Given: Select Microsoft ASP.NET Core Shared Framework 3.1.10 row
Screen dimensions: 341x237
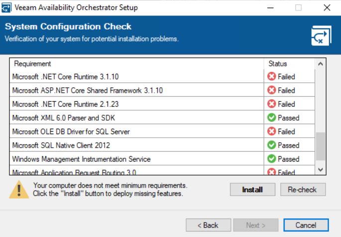Looking at the screenshot, I should click(x=162, y=90).
